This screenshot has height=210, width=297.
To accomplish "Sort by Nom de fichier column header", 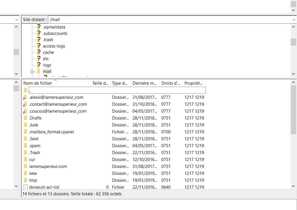I will 55,83.
